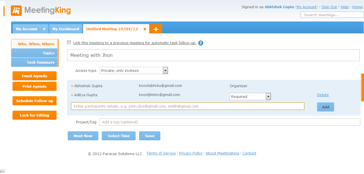Close the Untitled Meeting tab
Screen dimensions: 364x174
(145, 29)
